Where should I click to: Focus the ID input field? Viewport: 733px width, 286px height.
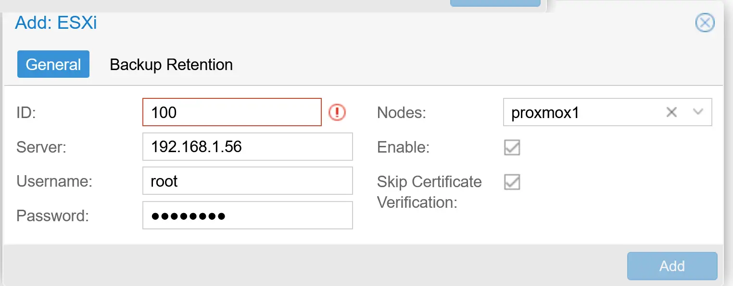pyautogui.click(x=232, y=112)
